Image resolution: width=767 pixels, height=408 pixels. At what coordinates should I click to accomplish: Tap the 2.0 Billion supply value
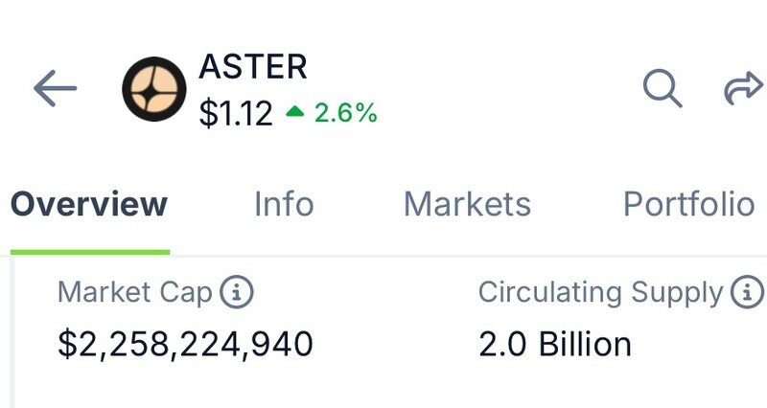tap(555, 345)
